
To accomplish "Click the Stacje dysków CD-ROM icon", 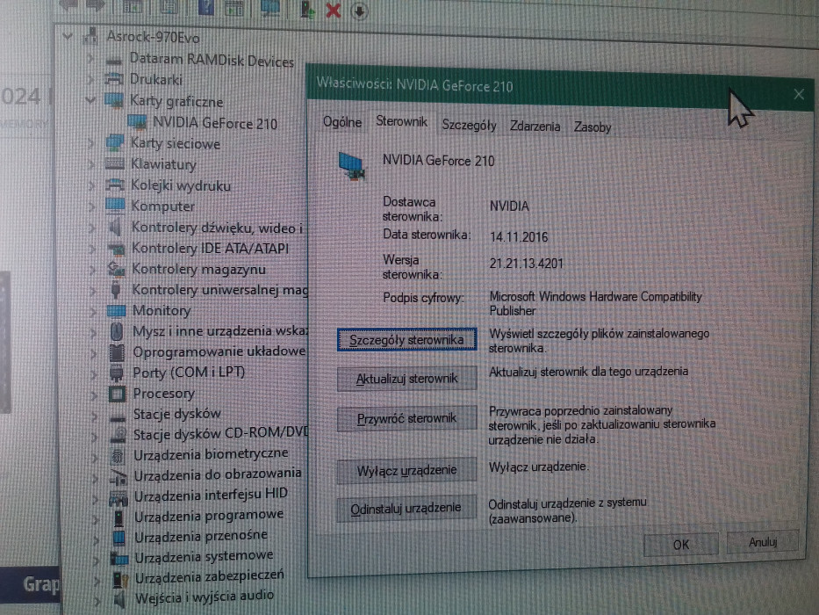I will tap(119, 434).
